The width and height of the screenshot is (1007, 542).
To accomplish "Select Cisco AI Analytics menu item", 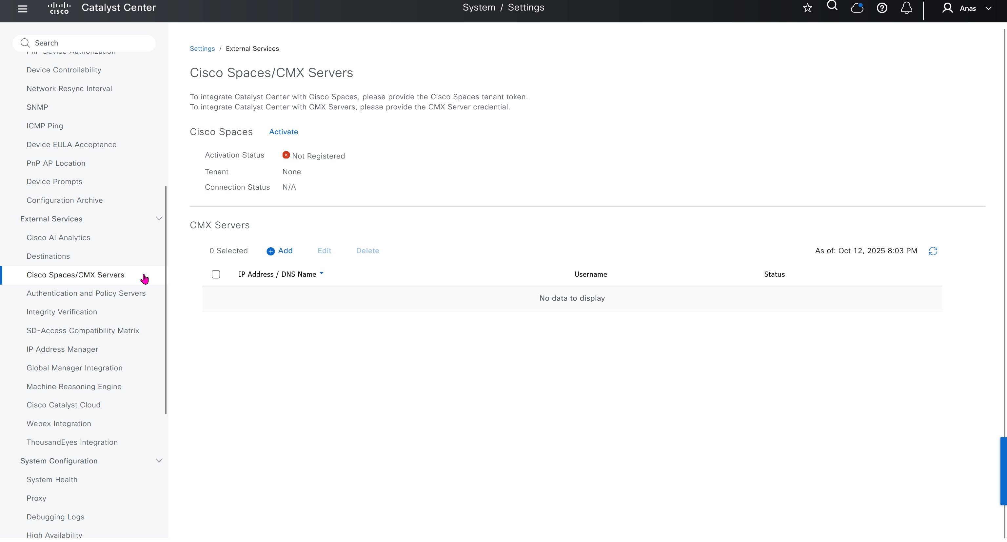I will pyautogui.click(x=58, y=238).
